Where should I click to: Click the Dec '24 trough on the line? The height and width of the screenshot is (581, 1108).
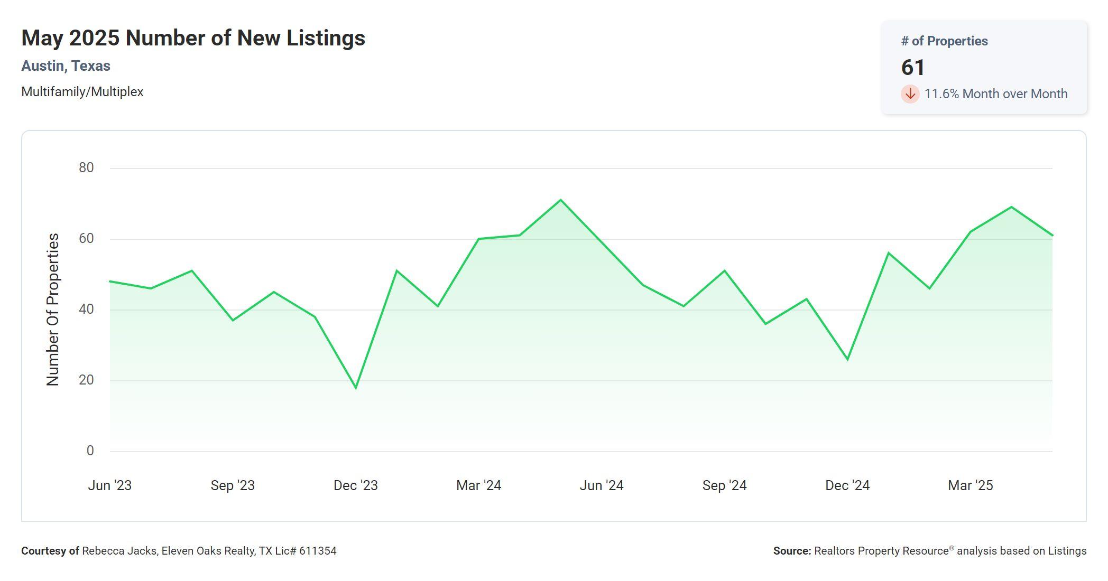(x=847, y=360)
